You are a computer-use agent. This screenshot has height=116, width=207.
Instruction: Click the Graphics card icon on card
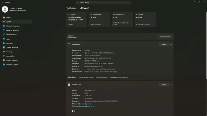(114, 14)
